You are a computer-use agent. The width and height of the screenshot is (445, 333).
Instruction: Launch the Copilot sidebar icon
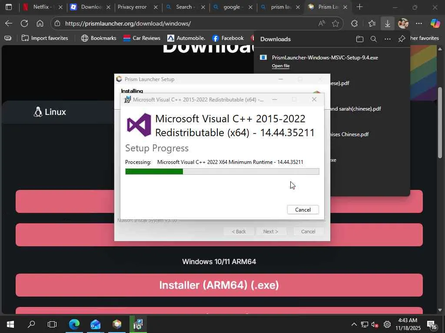(x=435, y=23)
